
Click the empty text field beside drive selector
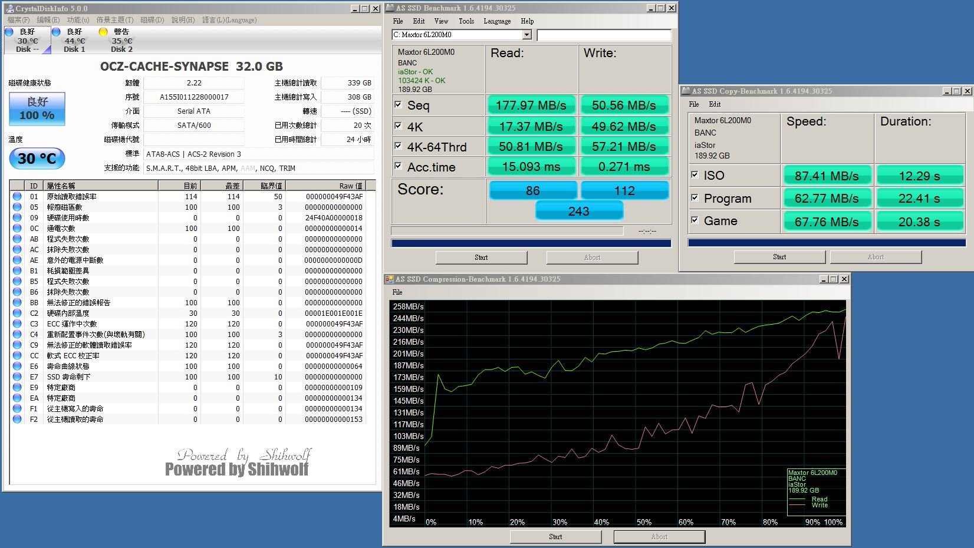tap(604, 35)
